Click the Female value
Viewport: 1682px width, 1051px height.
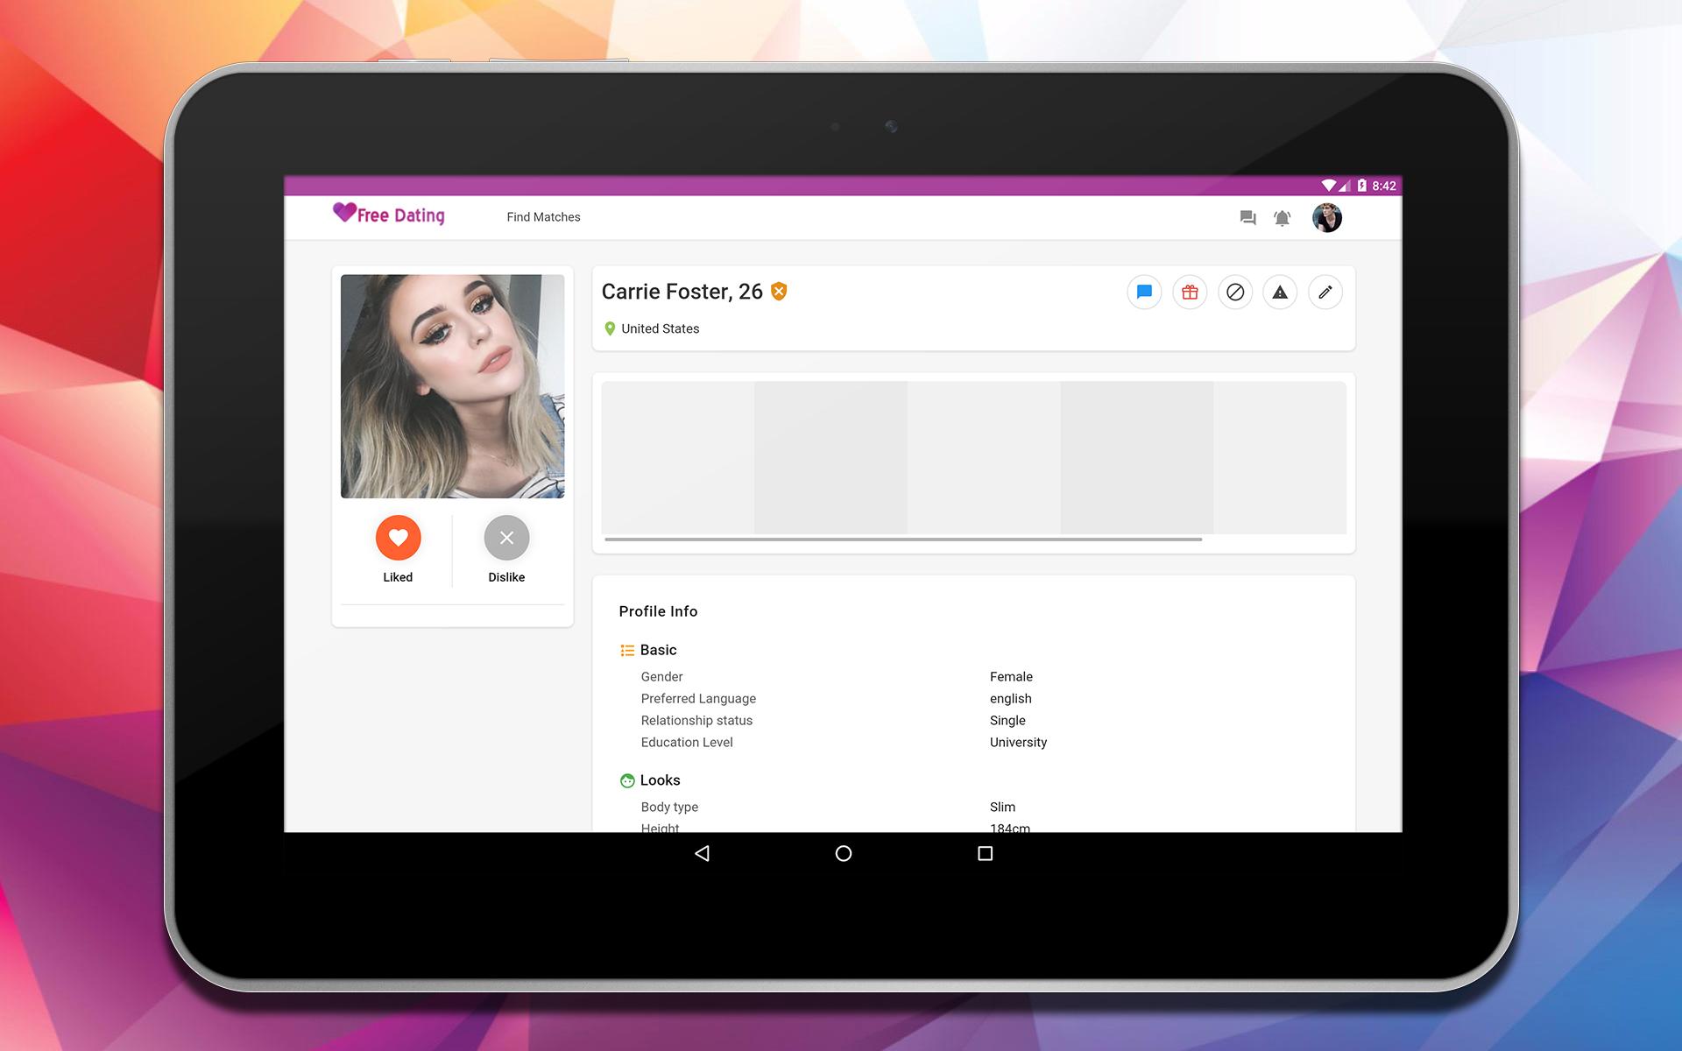click(x=1011, y=677)
